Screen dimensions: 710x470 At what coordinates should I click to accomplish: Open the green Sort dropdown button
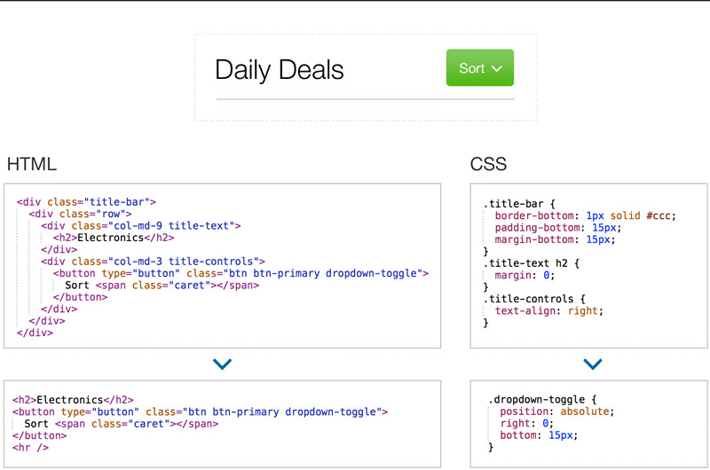479,68
